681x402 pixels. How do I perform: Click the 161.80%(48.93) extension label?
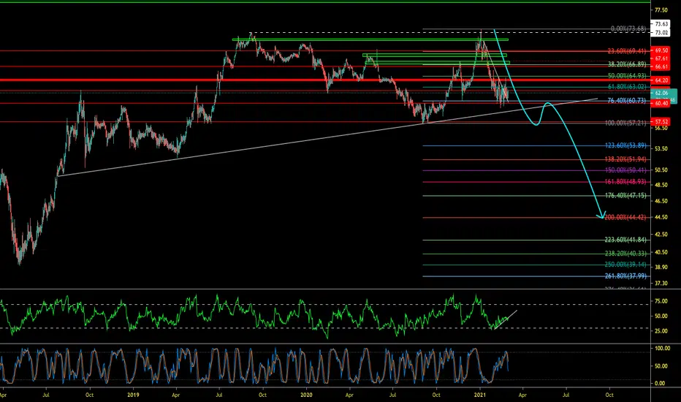(x=625, y=182)
